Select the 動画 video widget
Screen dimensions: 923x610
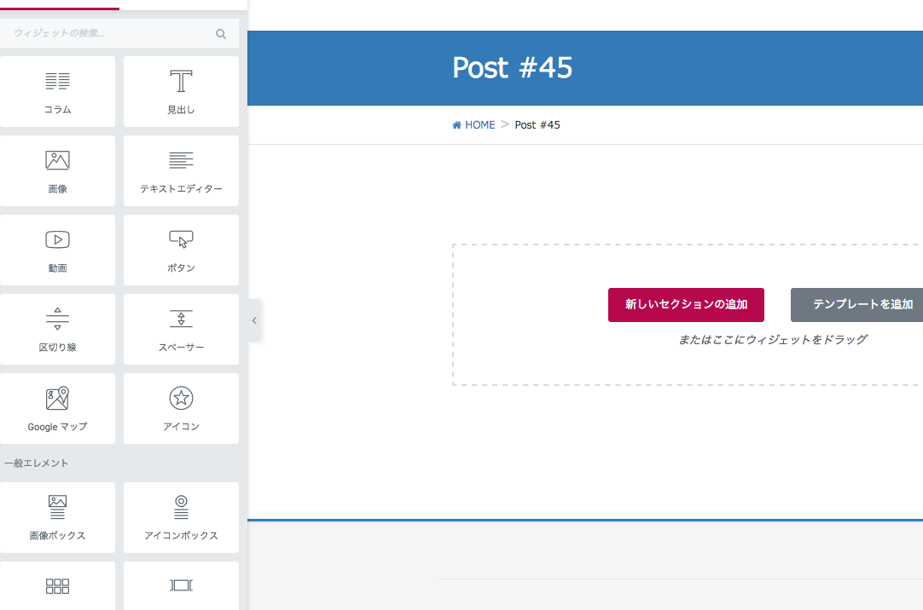pyautogui.click(x=58, y=250)
